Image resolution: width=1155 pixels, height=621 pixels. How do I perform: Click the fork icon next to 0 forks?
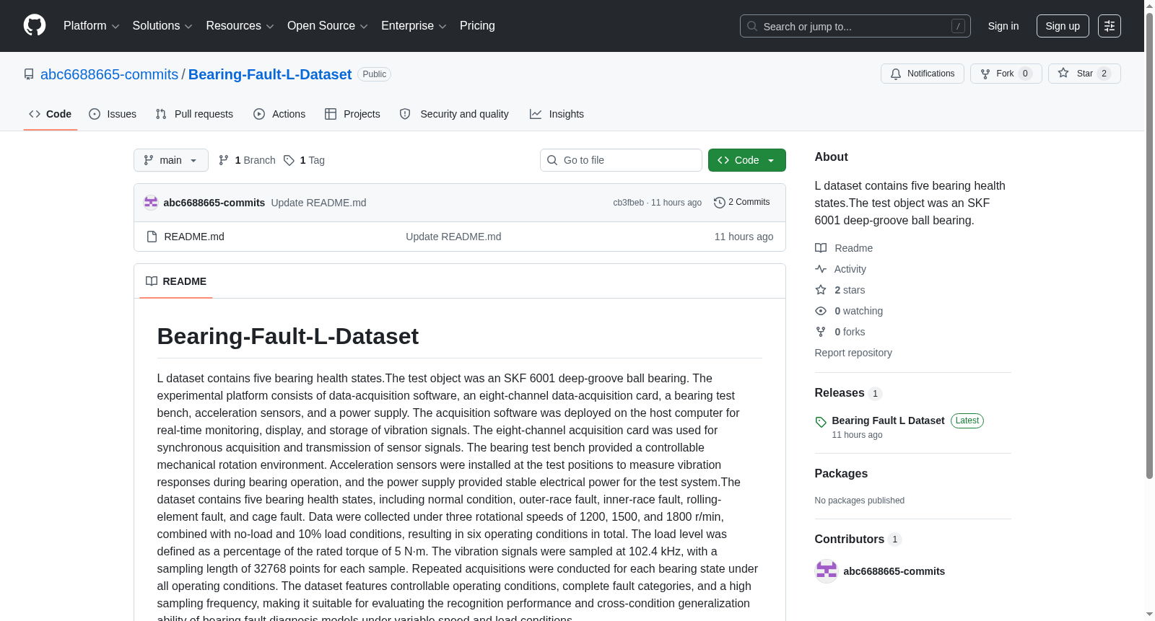821,332
